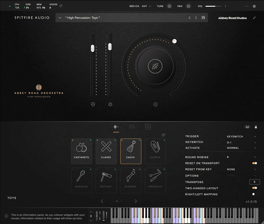Select the Claves instrument

coord(106,151)
